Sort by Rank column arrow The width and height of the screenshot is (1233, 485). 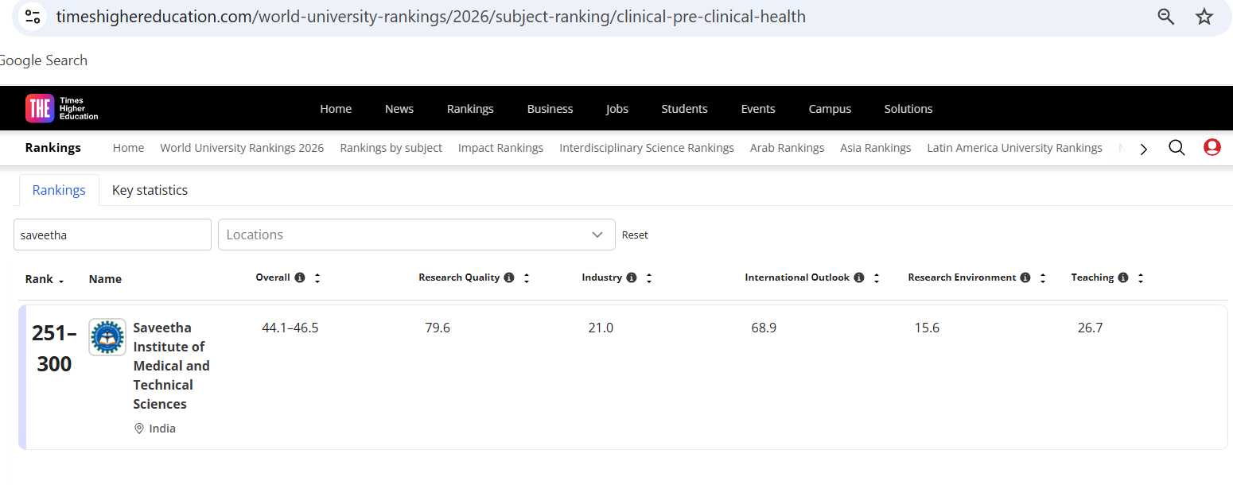point(61,281)
